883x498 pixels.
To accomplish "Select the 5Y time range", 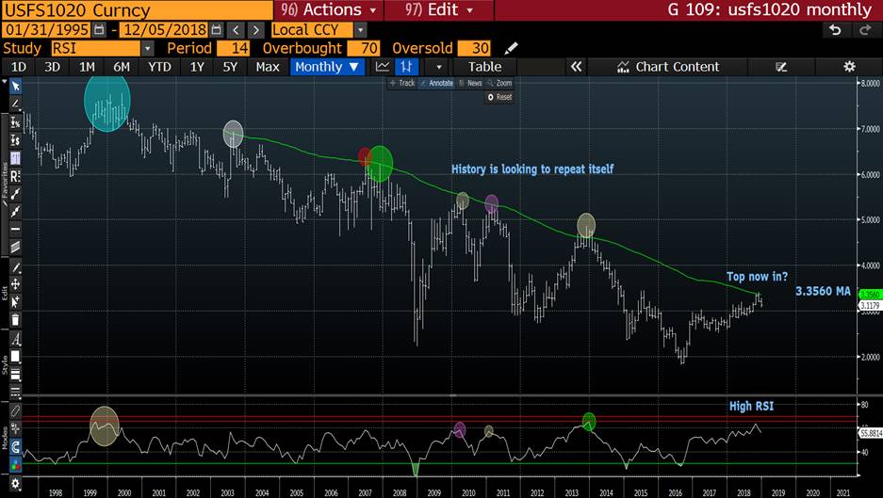I will point(230,67).
